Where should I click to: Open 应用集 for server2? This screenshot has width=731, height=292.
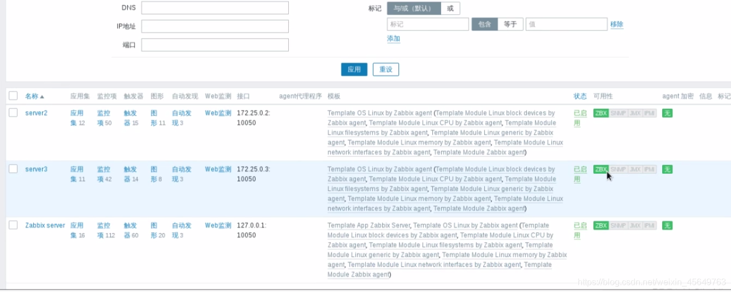pyautogui.click(x=77, y=118)
